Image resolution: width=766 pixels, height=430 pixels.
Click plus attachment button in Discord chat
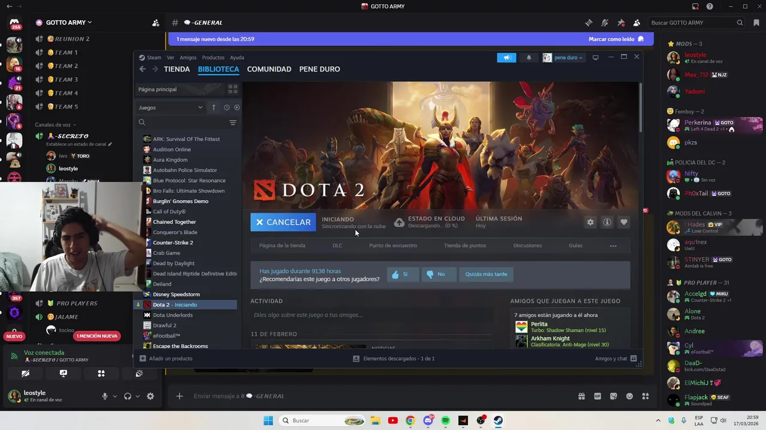179,396
